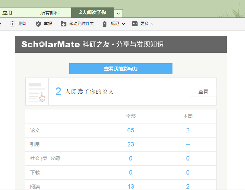Switch to the 所有邮件 tab

pos(50,13)
